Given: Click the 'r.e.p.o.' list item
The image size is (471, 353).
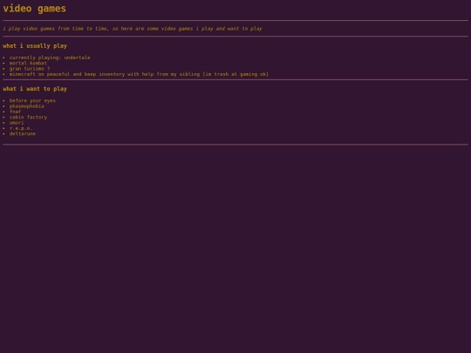Looking at the screenshot, I should pos(21,128).
